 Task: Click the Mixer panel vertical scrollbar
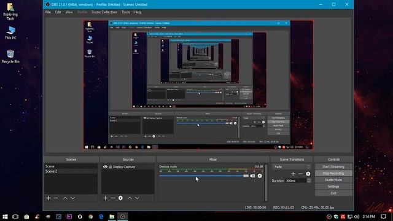point(266,183)
